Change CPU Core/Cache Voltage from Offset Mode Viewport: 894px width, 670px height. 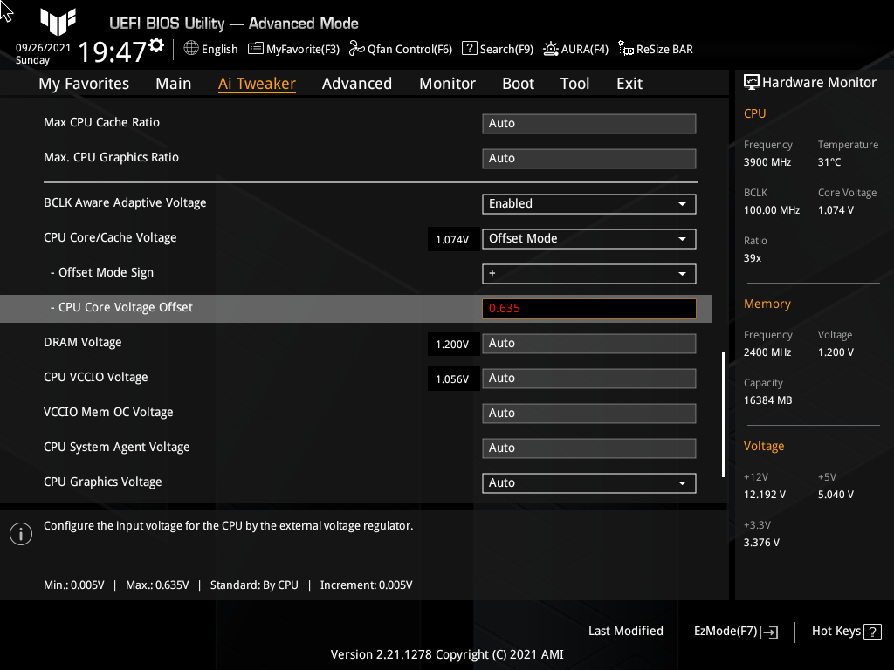coord(588,238)
